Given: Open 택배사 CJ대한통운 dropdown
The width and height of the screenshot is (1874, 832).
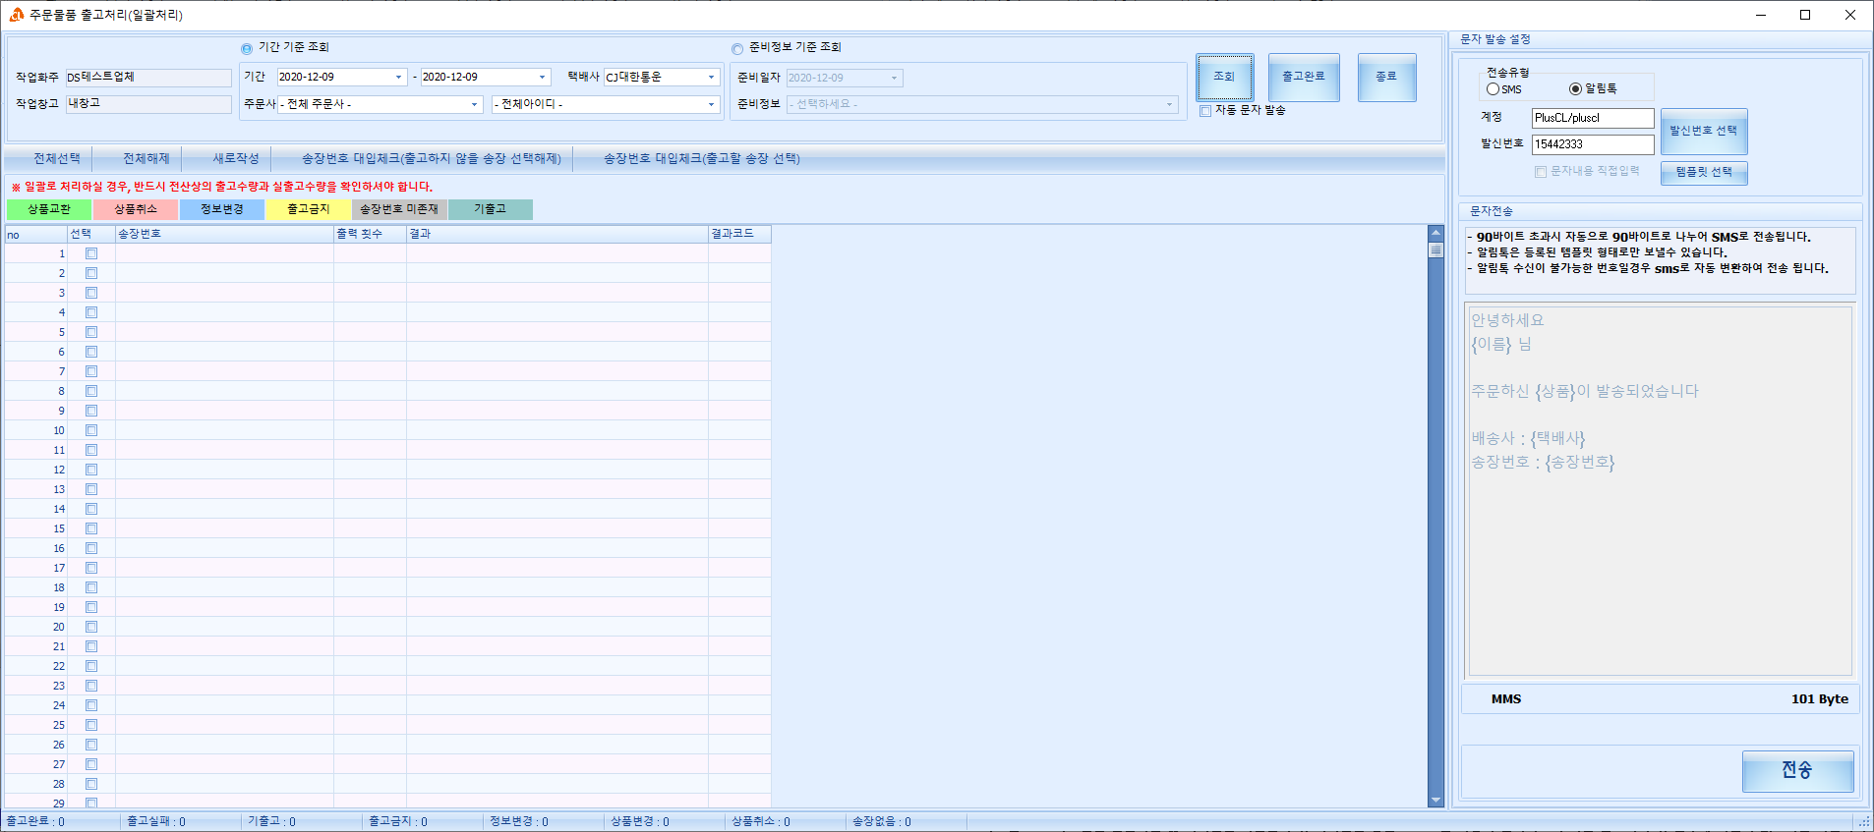Looking at the screenshot, I should [711, 77].
